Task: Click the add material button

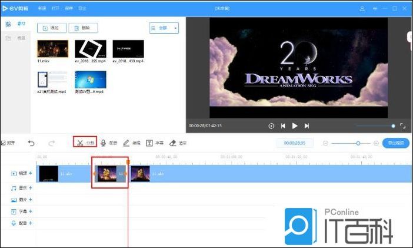Action: click(52, 28)
